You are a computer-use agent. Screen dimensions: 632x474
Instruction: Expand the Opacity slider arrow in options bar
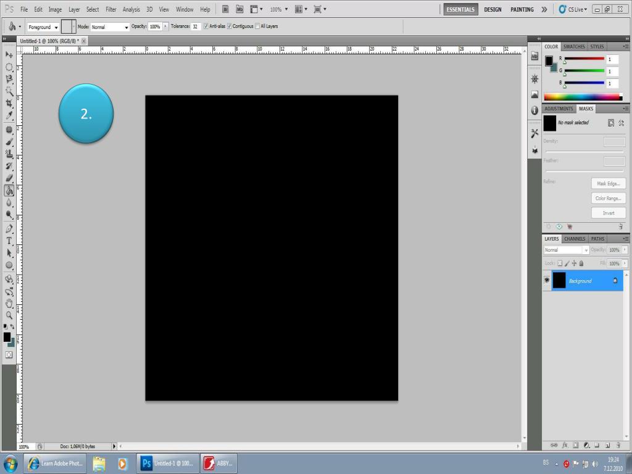pyautogui.click(x=165, y=26)
